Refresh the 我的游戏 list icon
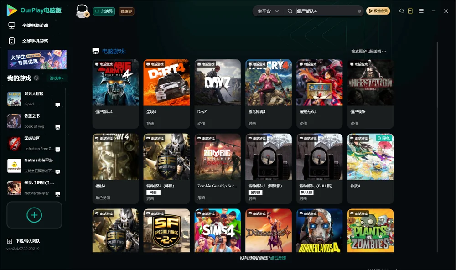 click(36, 78)
